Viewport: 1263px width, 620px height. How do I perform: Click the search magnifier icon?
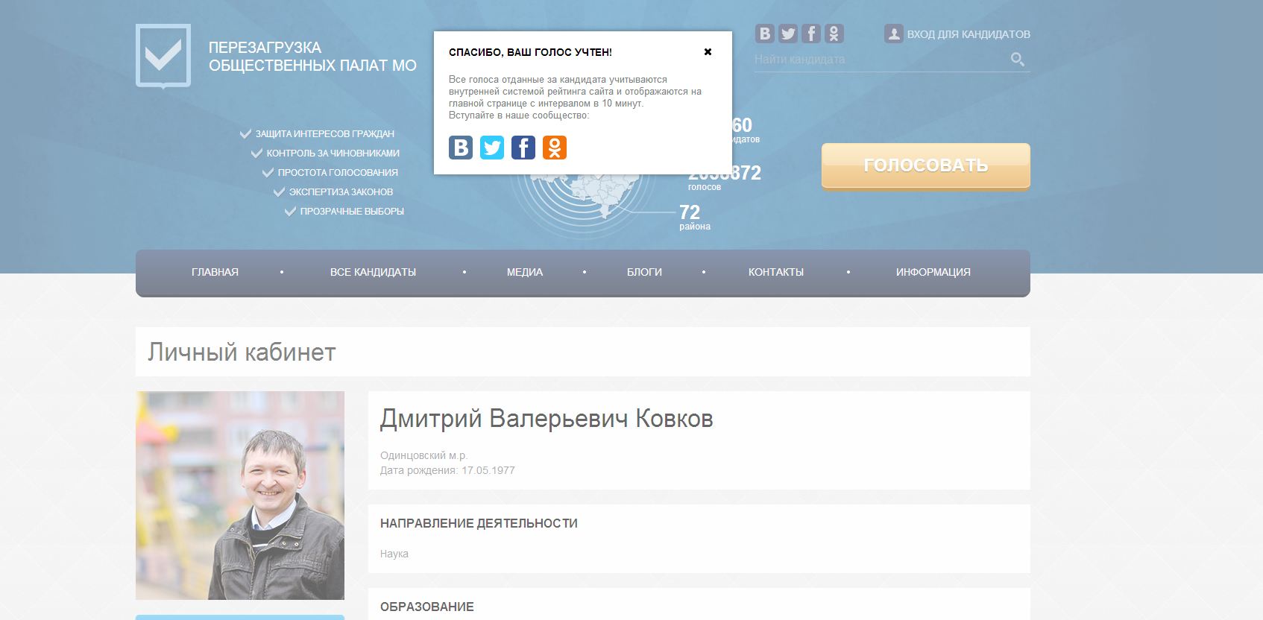coord(1018,59)
